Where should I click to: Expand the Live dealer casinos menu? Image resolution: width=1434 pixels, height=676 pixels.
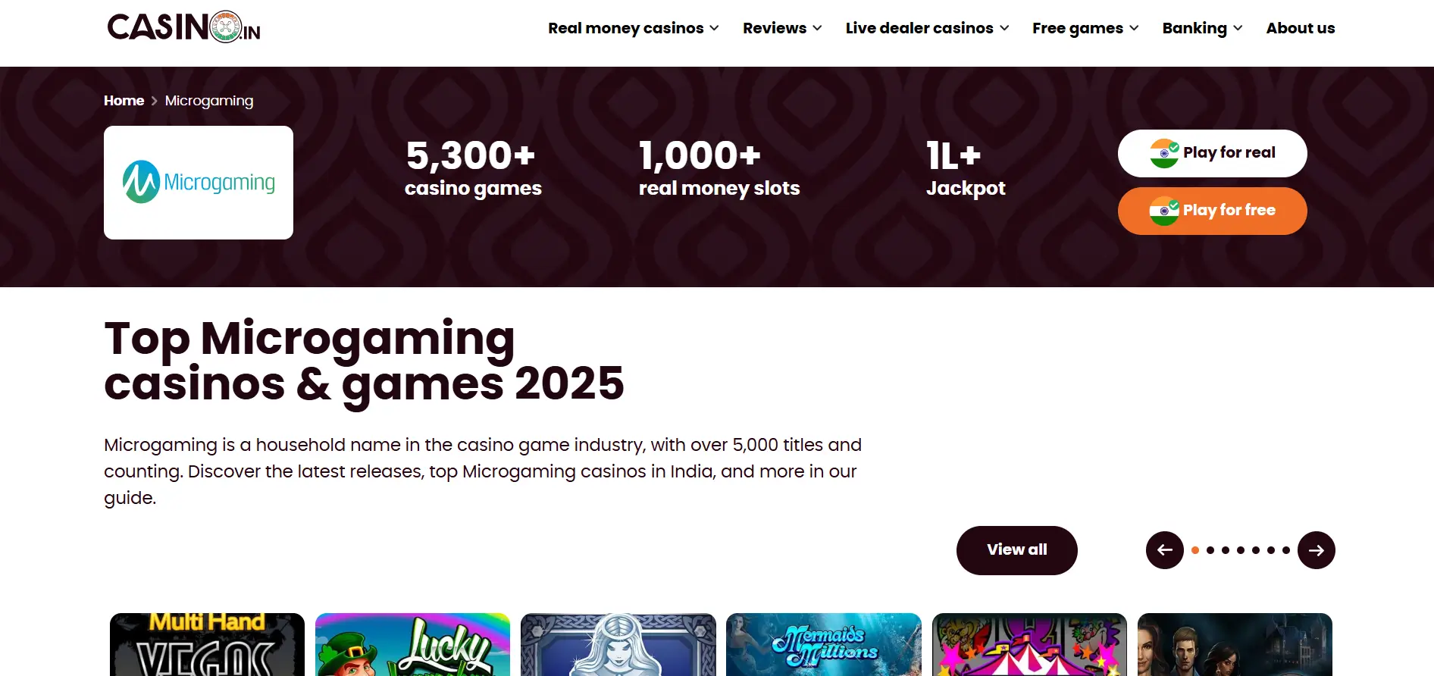[x=926, y=28]
